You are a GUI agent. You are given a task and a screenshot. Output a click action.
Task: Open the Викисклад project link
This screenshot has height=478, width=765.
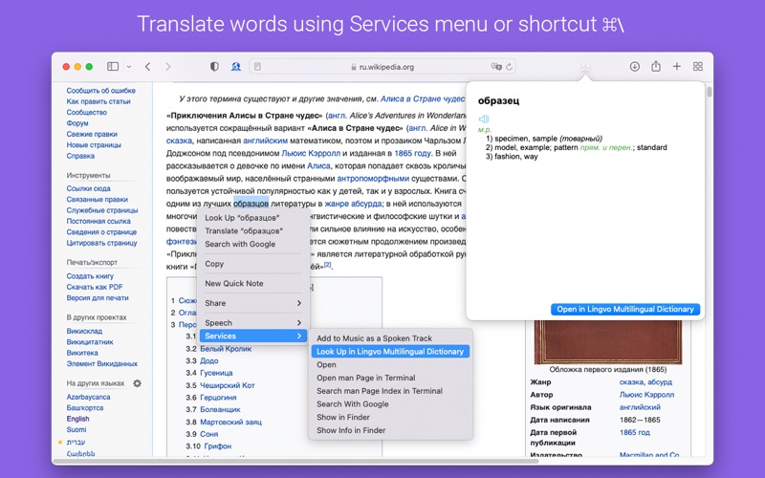click(x=84, y=331)
